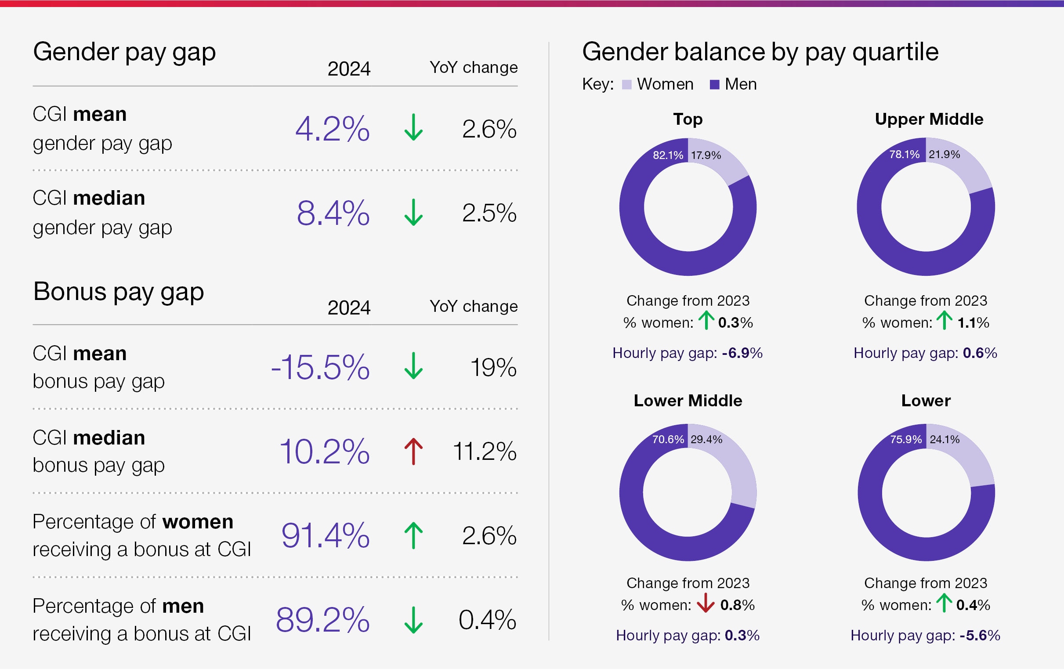Click the Gender balance by pay quartile heading
1064x672 pixels.
coord(760,52)
